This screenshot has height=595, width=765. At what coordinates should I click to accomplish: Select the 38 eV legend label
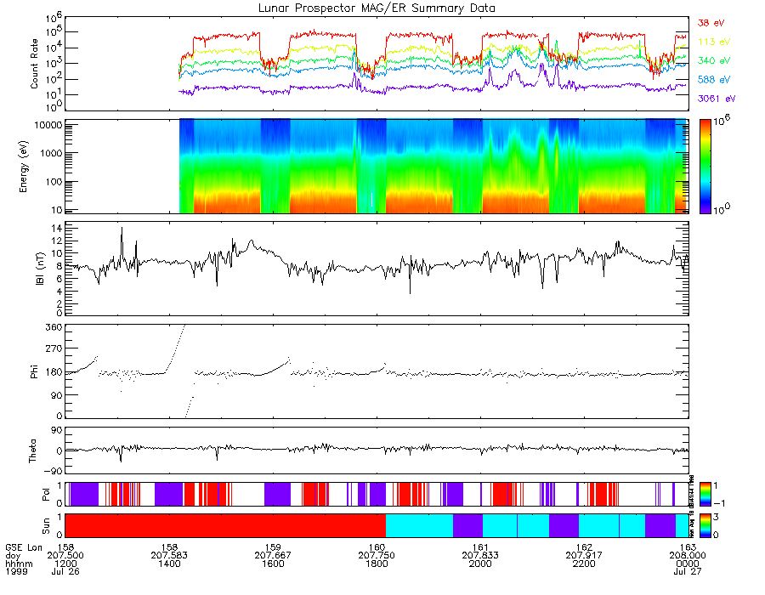point(711,23)
